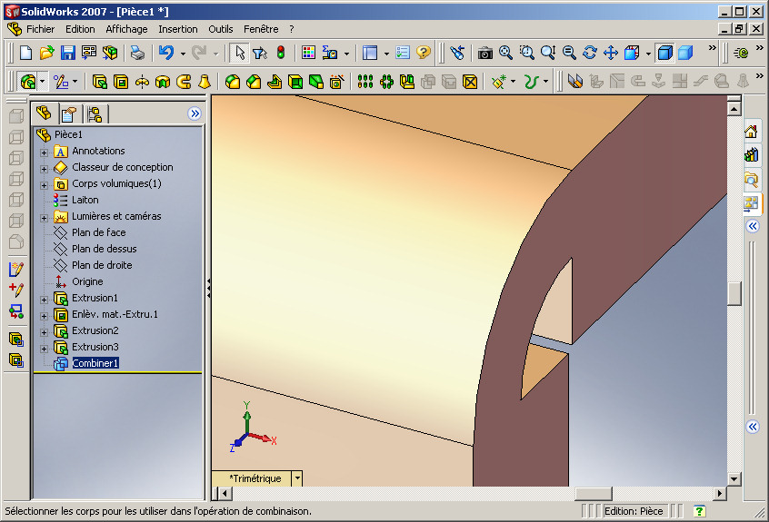Activate the Select arrow tool
The width and height of the screenshot is (769, 522).
coord(239,53)
